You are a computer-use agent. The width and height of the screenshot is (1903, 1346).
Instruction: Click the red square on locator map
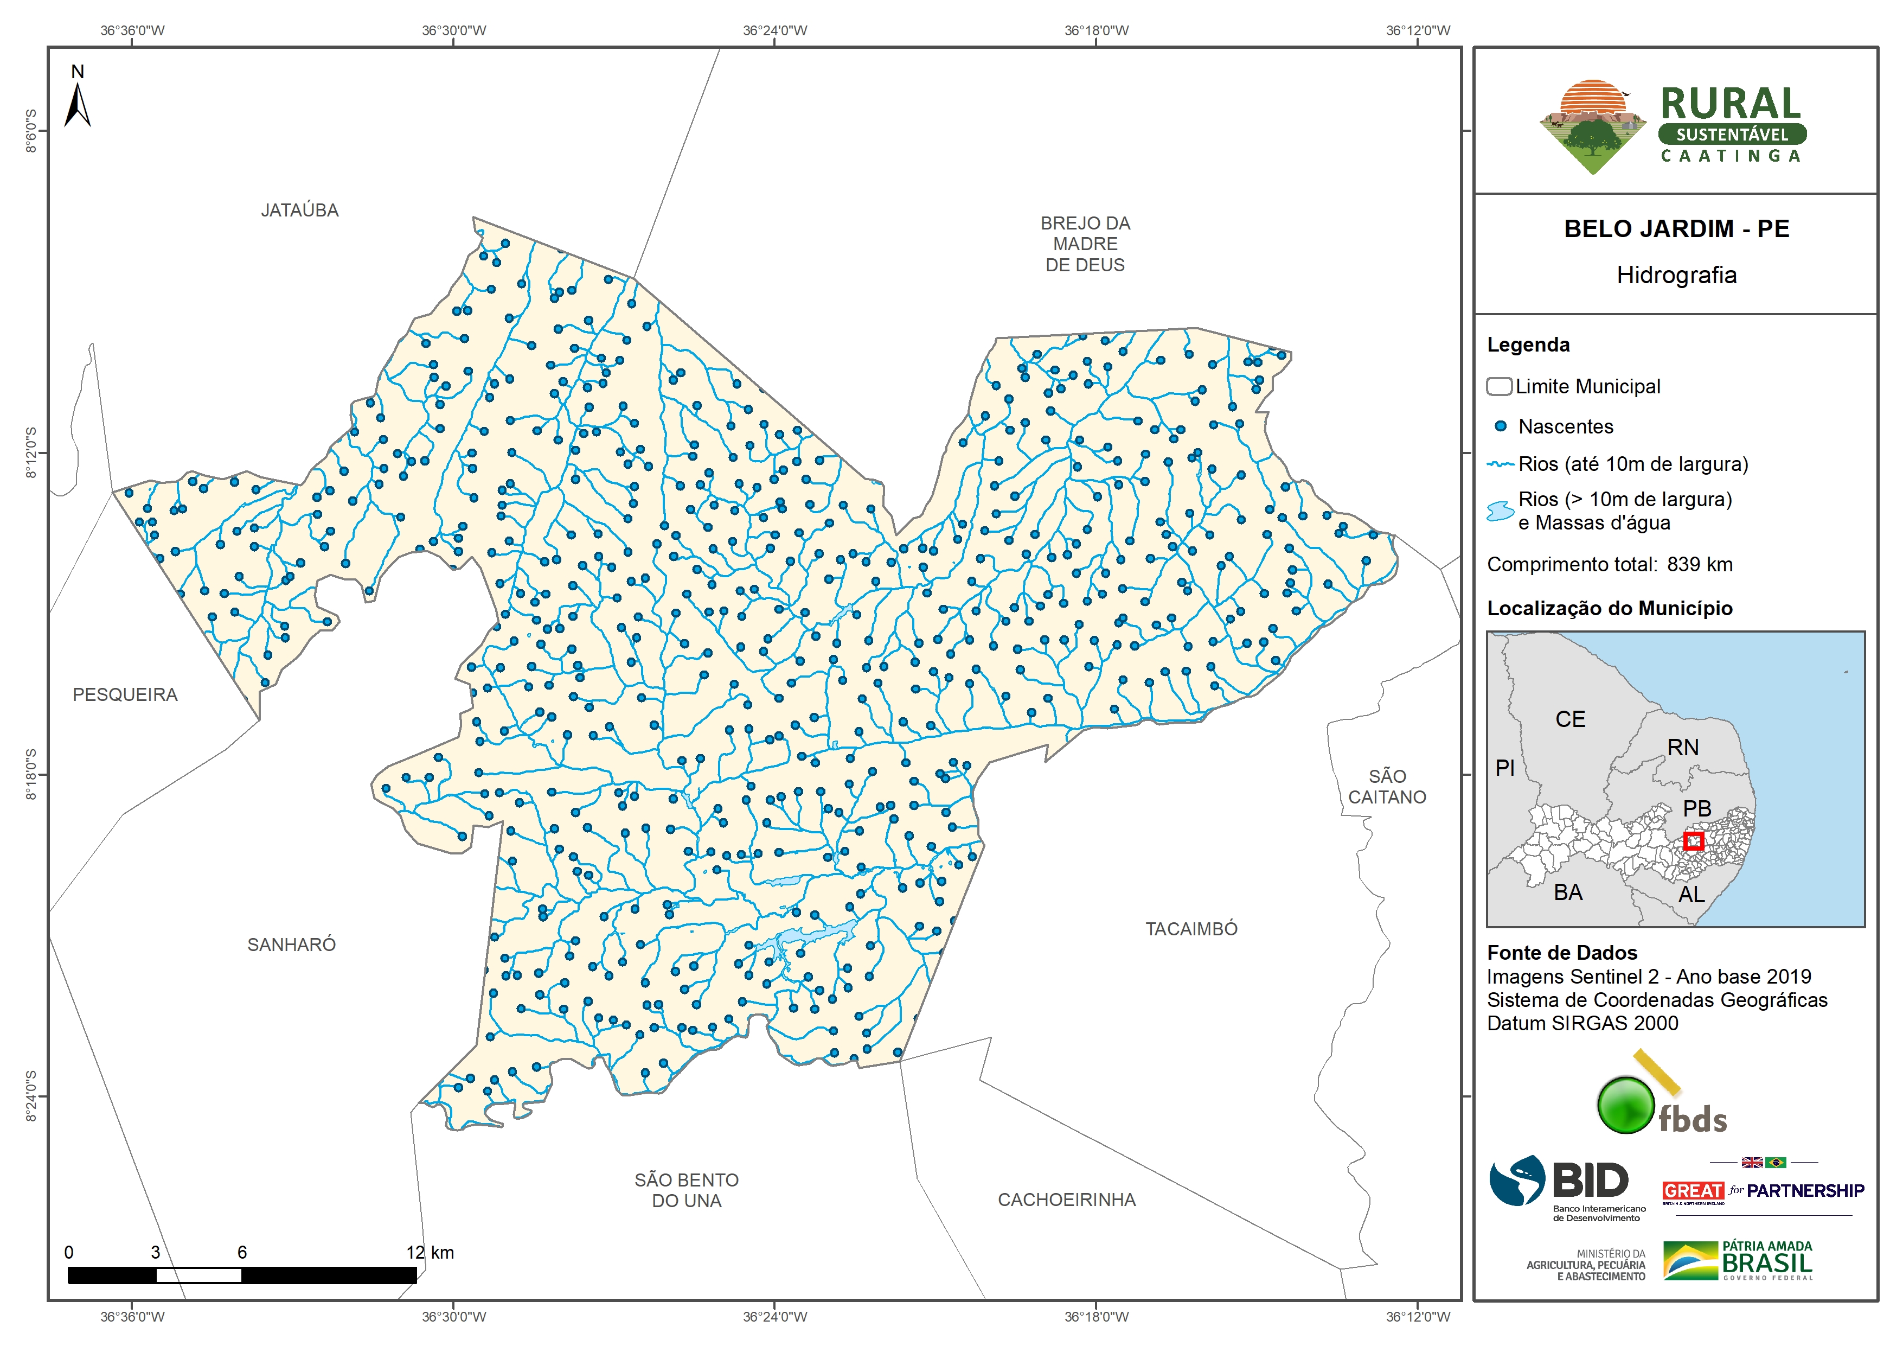coord(1693,841)
